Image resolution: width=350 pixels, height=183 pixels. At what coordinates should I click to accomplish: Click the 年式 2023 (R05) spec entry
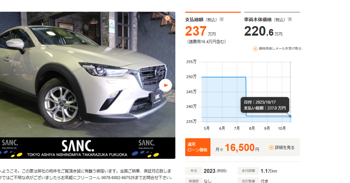[x=206, y=171]
